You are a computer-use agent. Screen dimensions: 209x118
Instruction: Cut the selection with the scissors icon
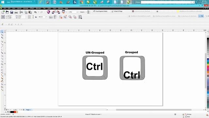pyautogui.click(x=21, y=12)
